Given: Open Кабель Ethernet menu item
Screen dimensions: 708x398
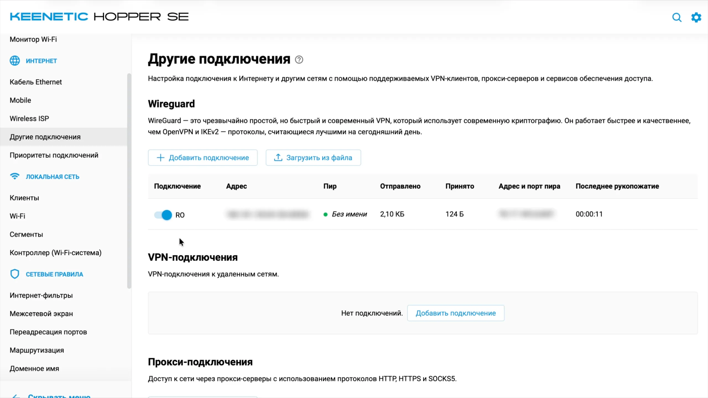Looking at the screenshot, I should (x=36, y=82).
